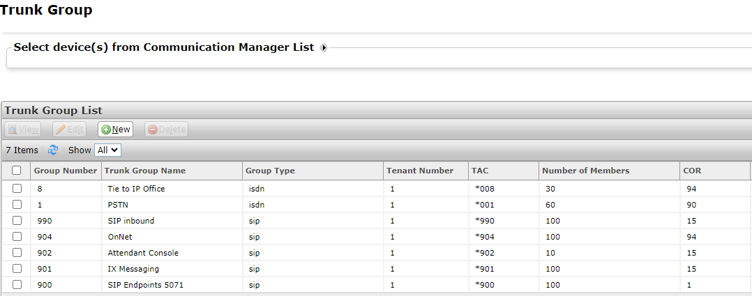This screenshot has width=752, height=296.
Task: Select the Attendant Console row checkbox
Action: pos(17,253)
